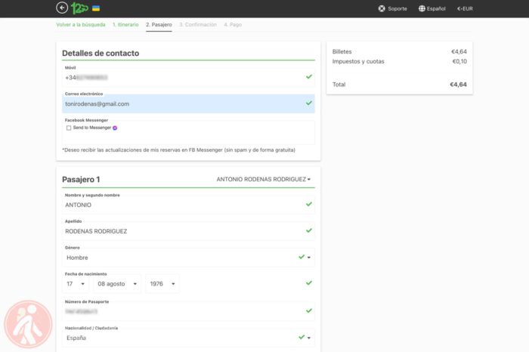Click the green checkmark in Móvil row
The width and height of the screenshot is (529, 352).
[x=308, y=77]
